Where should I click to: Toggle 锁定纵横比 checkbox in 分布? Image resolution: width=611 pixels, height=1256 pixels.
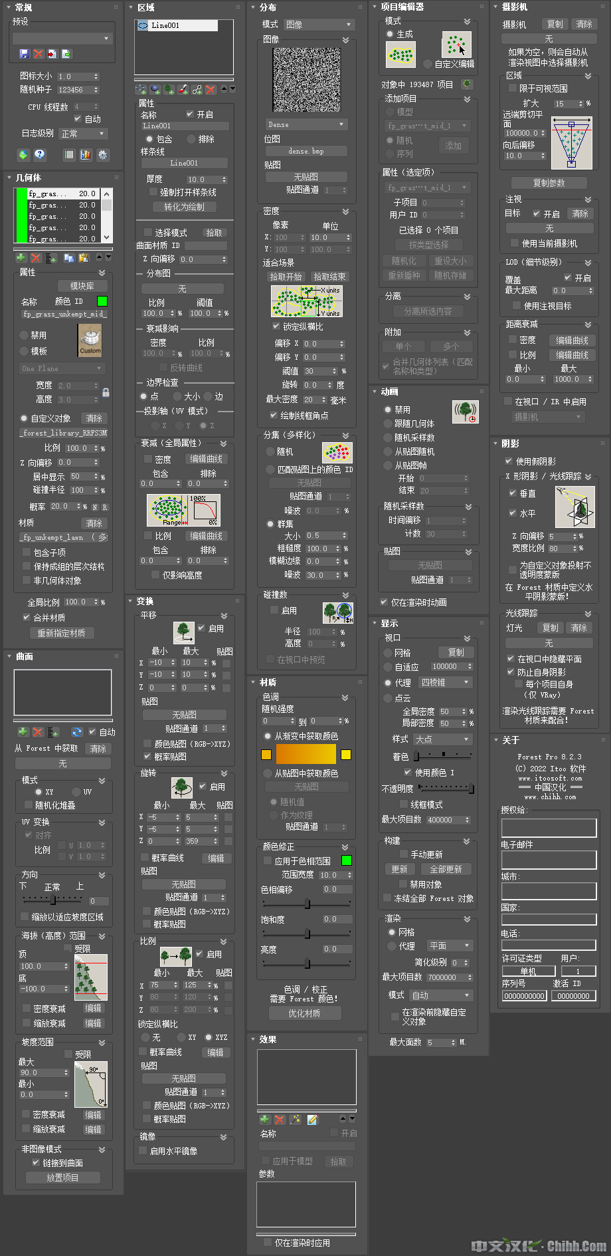276,326
